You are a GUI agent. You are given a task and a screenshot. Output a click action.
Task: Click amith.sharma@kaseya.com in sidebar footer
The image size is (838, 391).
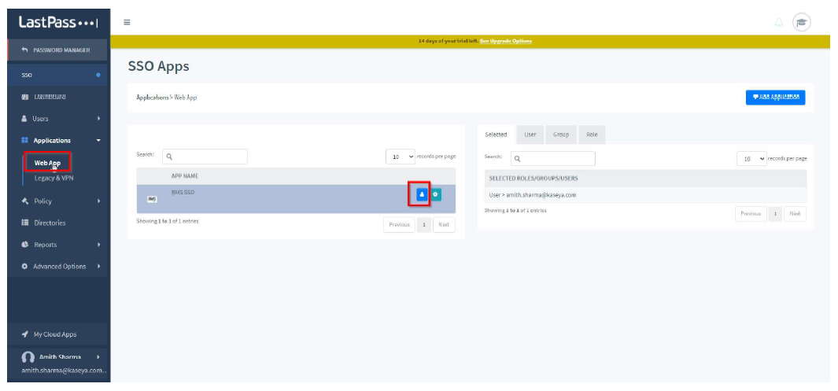(x=65, y=371)
